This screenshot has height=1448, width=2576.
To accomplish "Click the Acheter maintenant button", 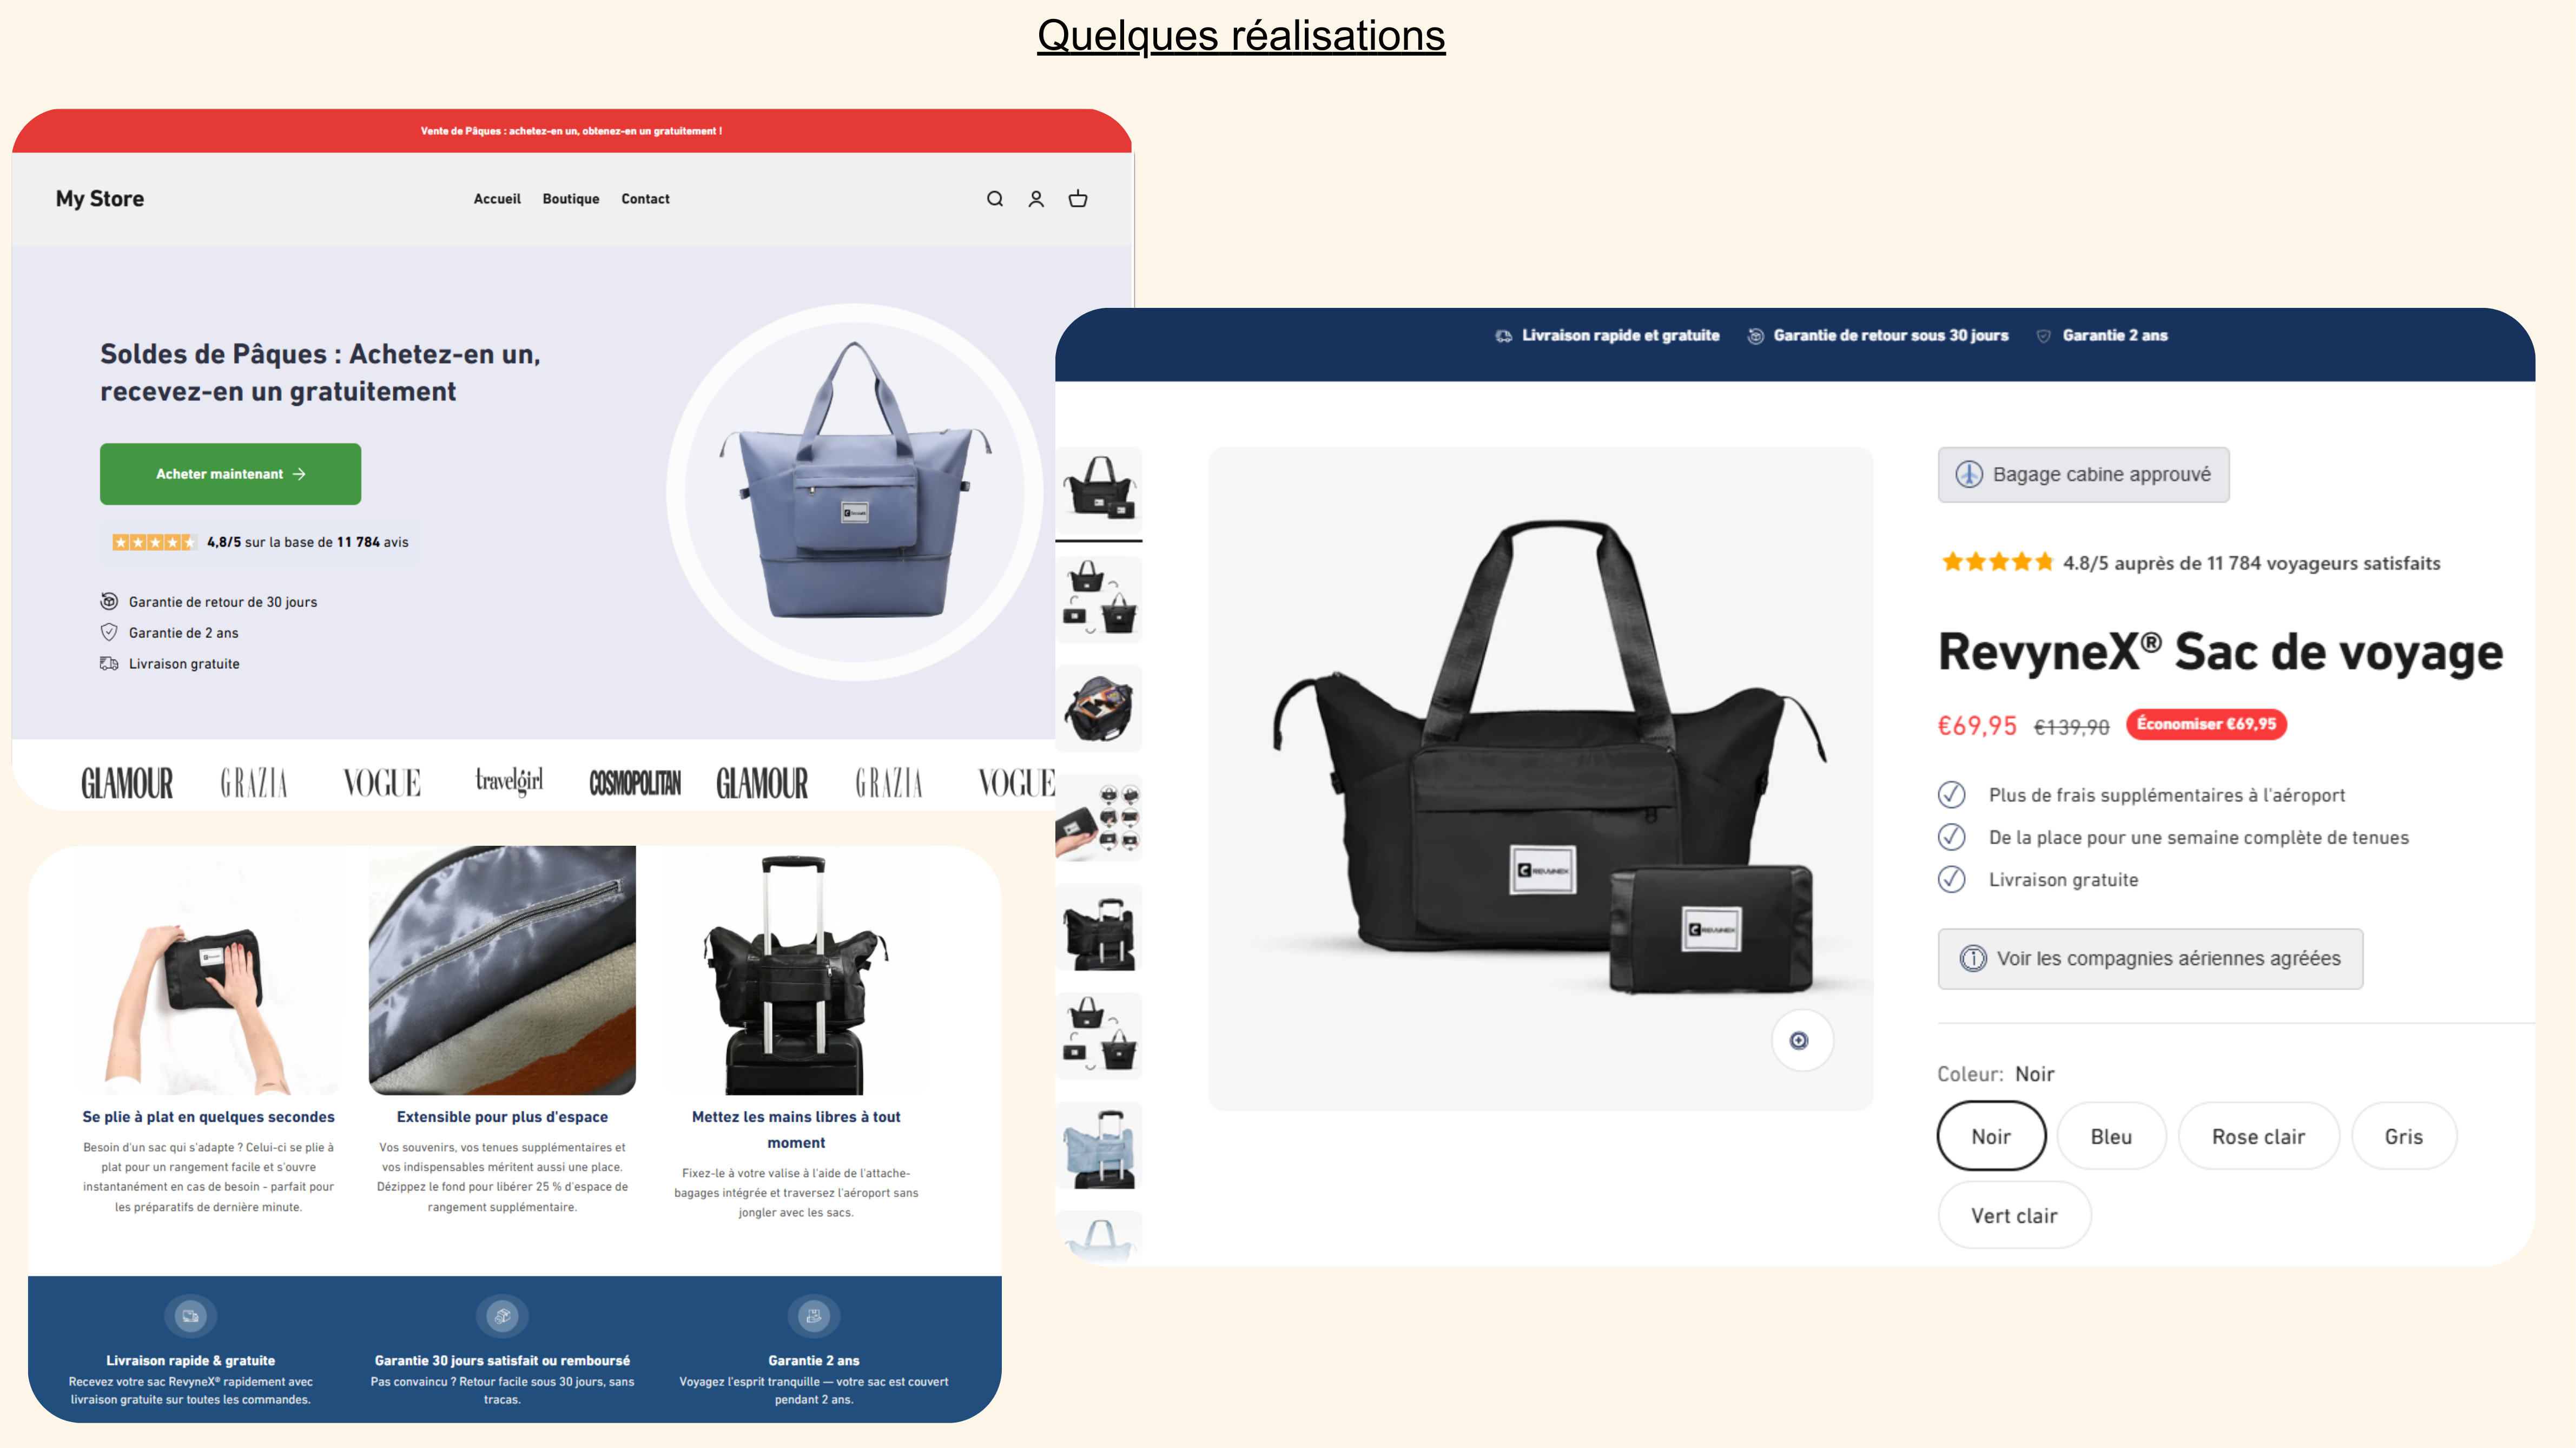I will point(230,474).
